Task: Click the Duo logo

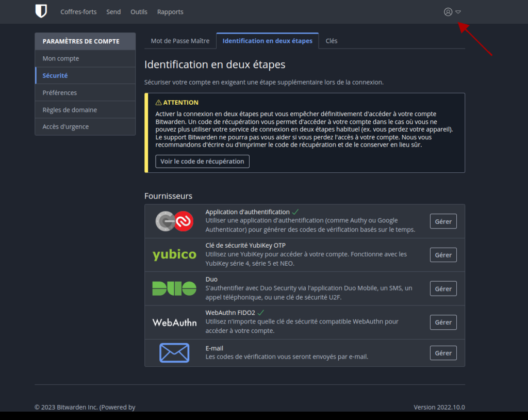Action: (x=174, y=288)
